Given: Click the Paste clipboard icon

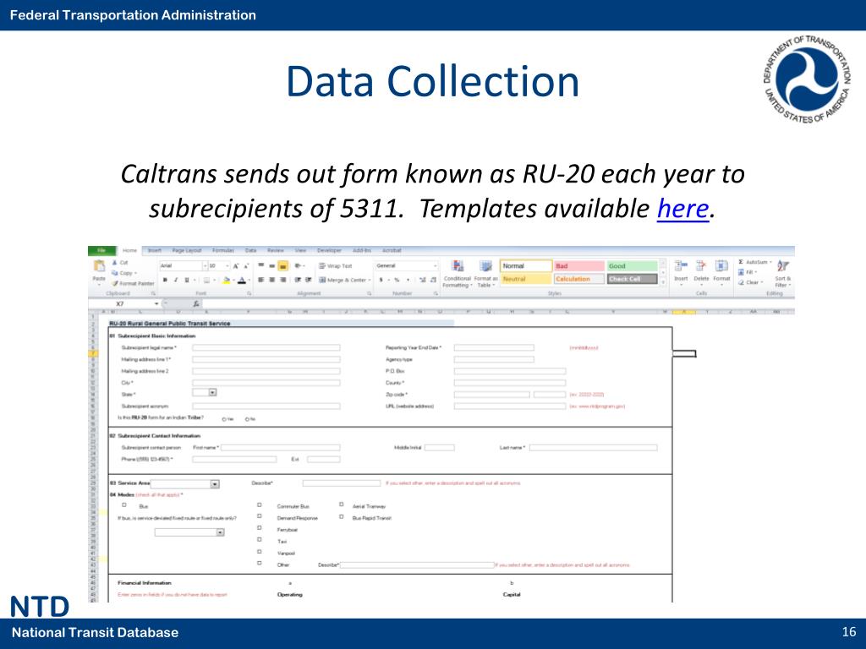Looking at the screenshot, I should click(x=100, y=266).
